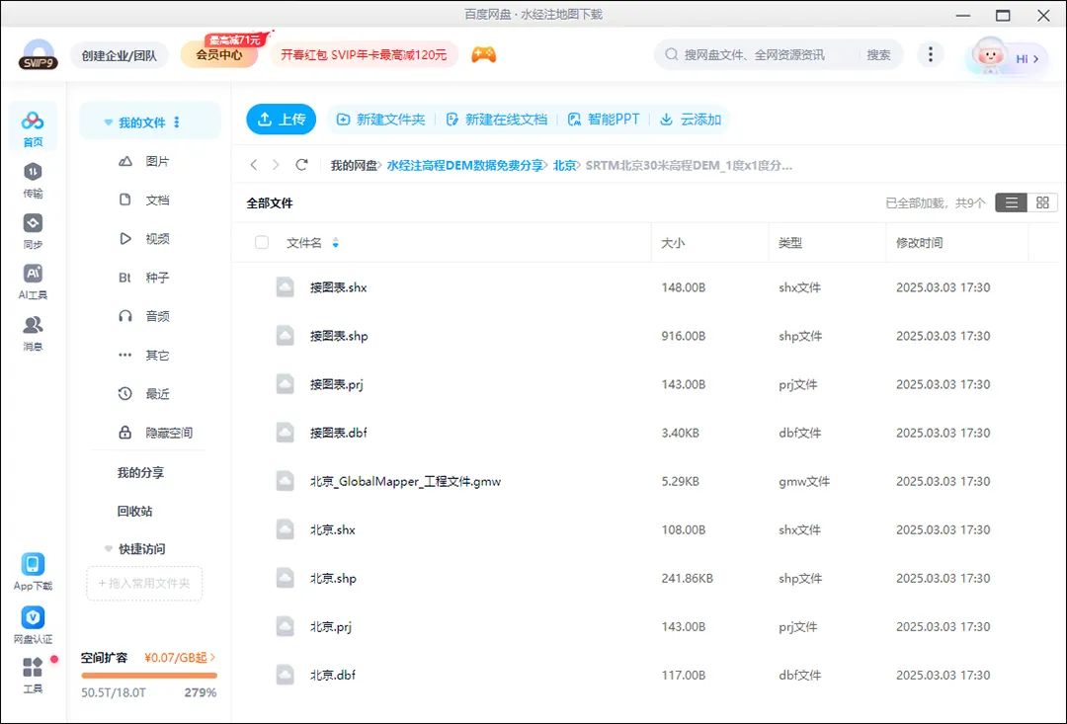Open 我的分享 in sidebar
The width and height of the screenshot is (1067, 724).
[x=140, y=472]
